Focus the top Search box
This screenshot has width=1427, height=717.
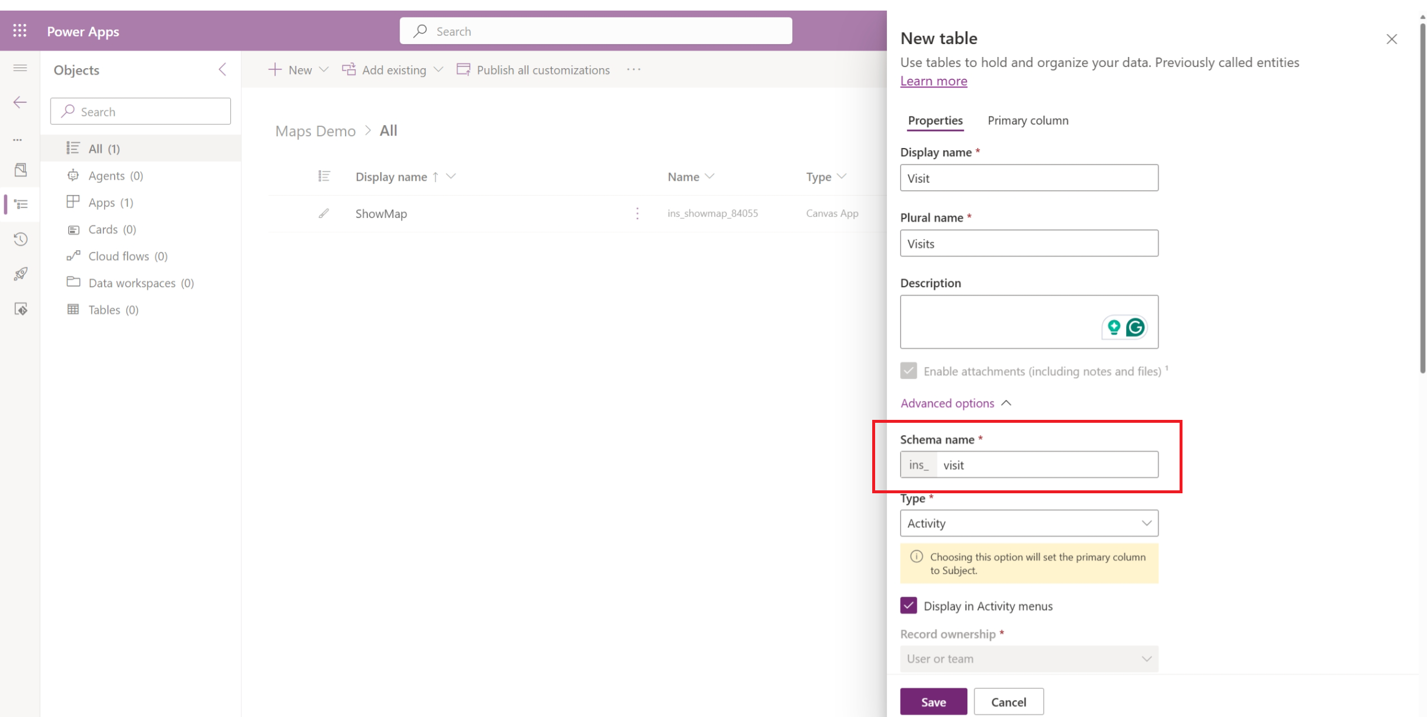[x=596, y=31]
